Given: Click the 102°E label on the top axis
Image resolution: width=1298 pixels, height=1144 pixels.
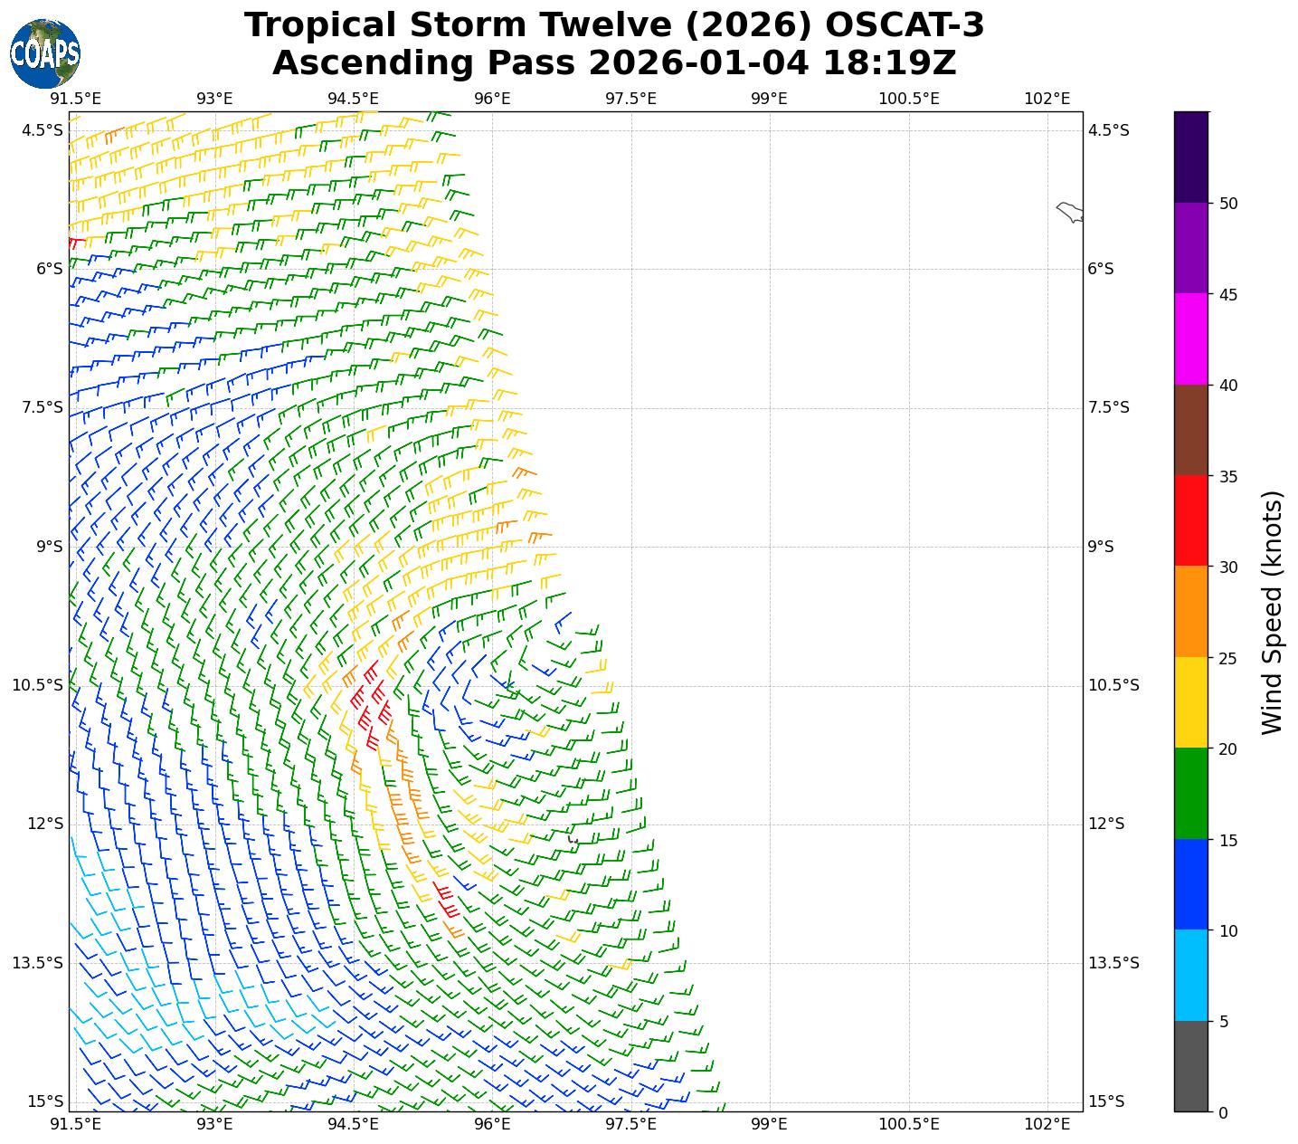Looking at the screenshot, I should pos(1047,98).
